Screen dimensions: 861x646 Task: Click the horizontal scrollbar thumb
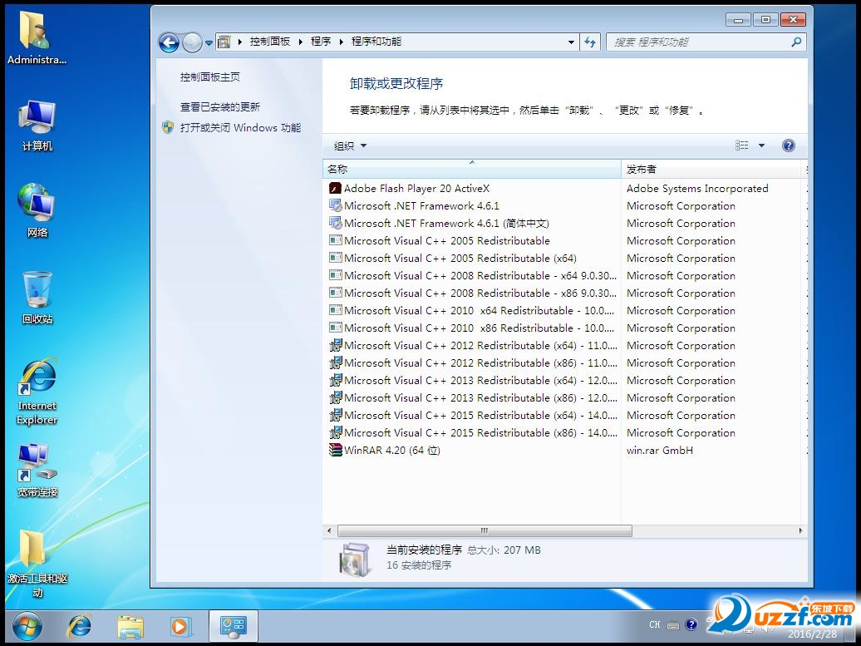(x=485, y=530)
